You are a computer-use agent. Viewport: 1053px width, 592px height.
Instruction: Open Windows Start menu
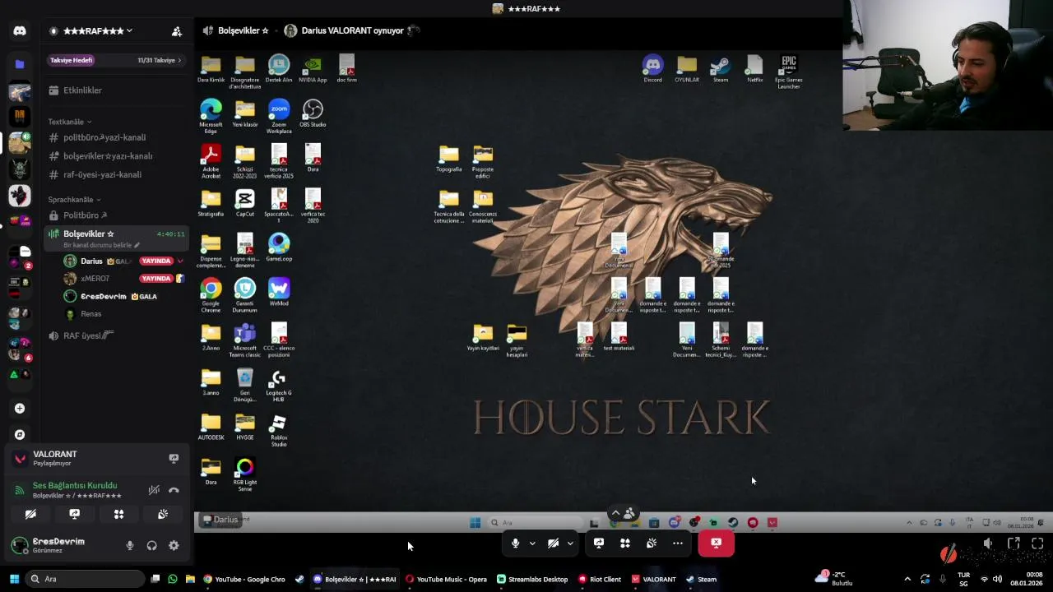(14, 579)
